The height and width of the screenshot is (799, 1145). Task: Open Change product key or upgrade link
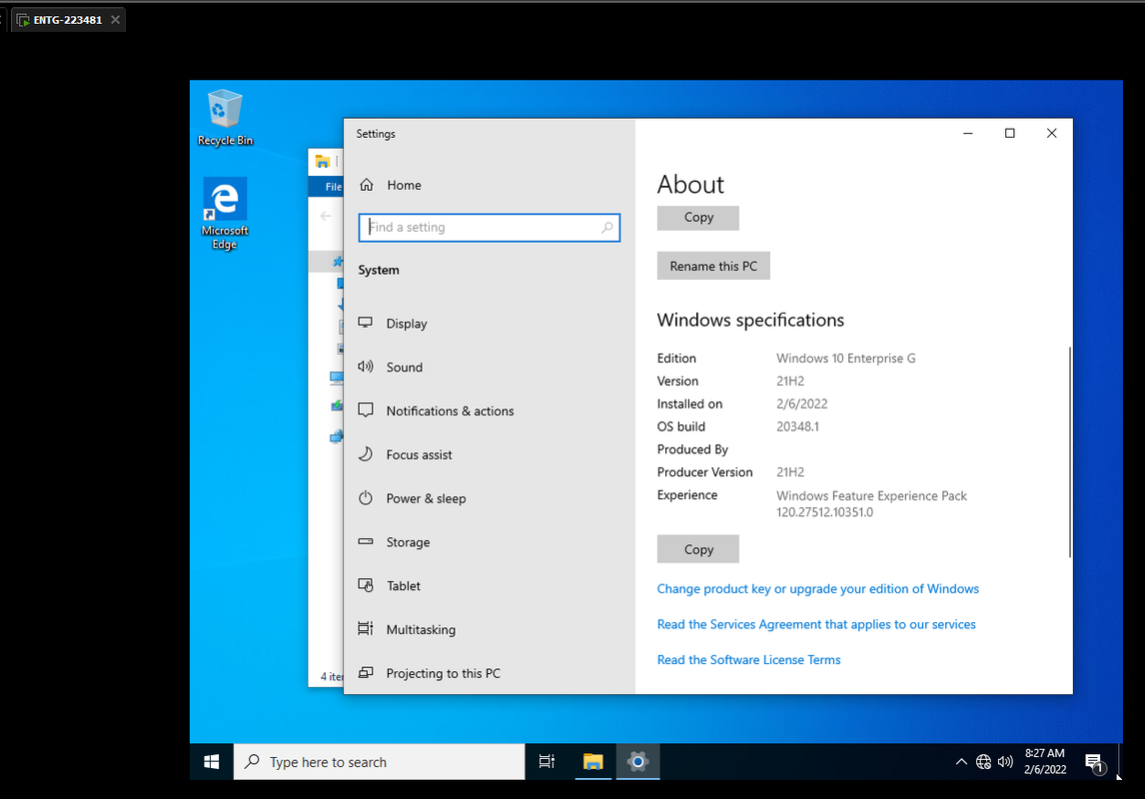point(818,589)
